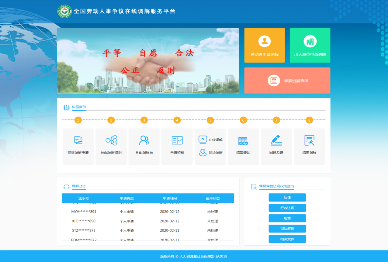The image size is (388, 262).
Task: Click the 结案登记 step label
Action: click(243, 153)
